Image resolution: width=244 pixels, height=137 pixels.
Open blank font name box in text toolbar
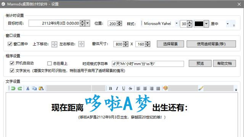[x=69, y=88]
